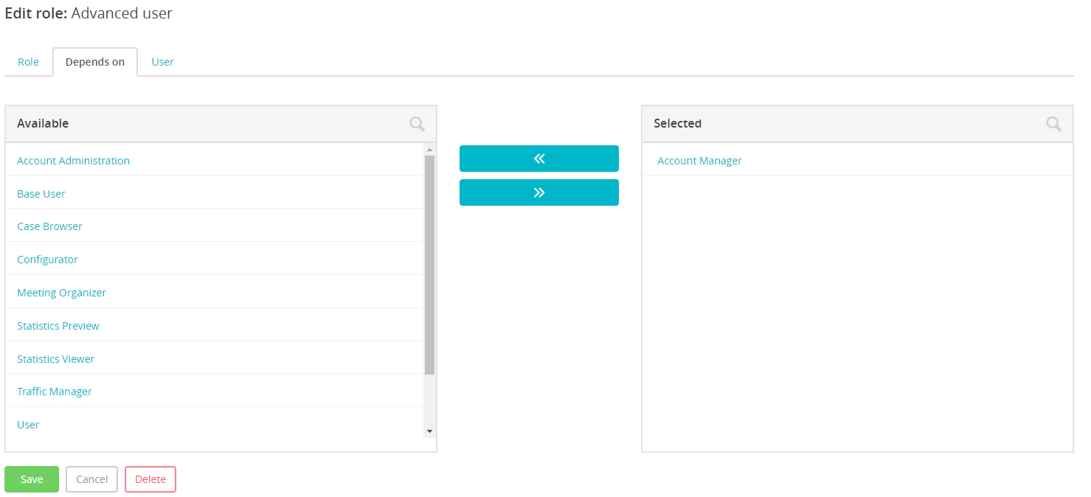The image size is (1091, 497).
Task: Select Traffic Manager from Available list
Action: tap(55, 392)
